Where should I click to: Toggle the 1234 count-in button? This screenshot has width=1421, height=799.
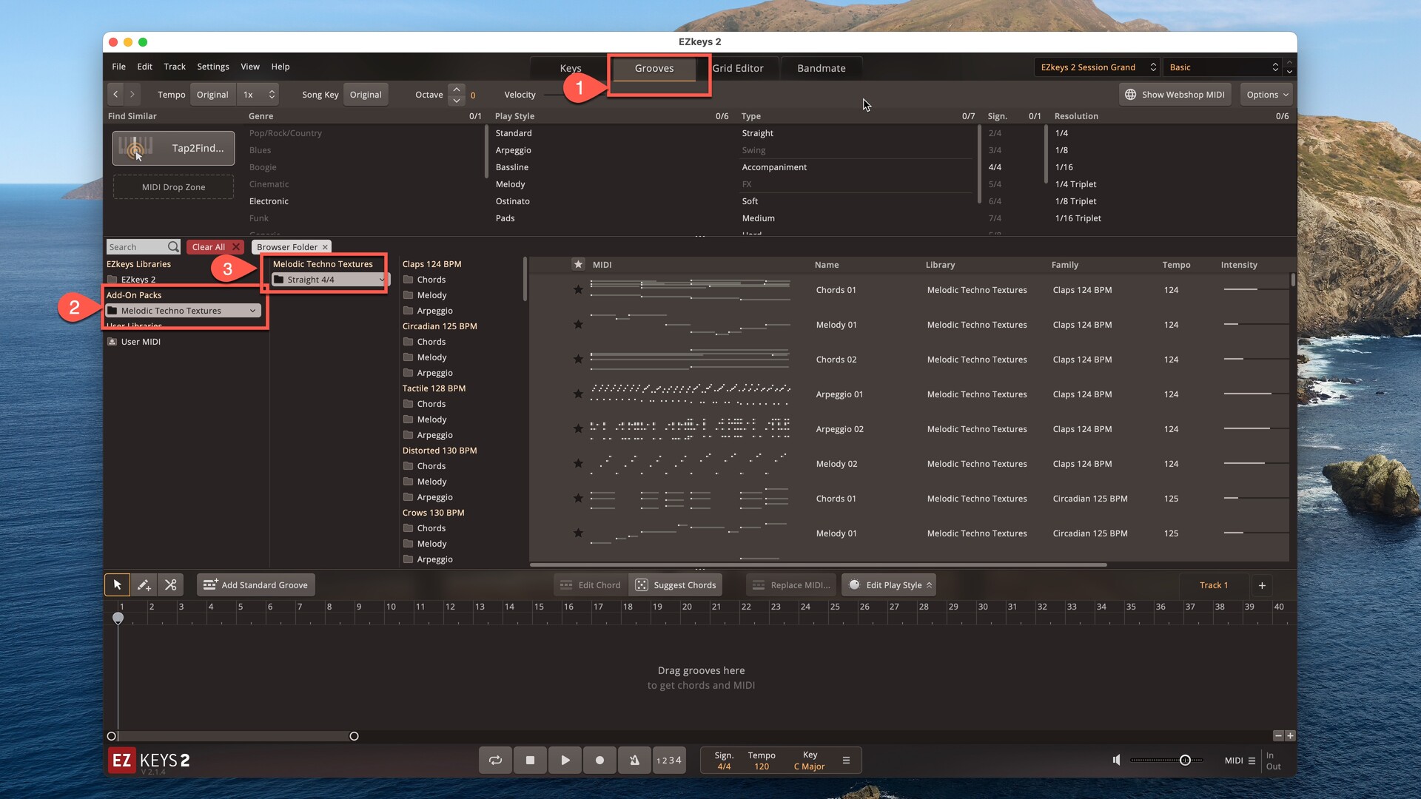tap(668, 760)
